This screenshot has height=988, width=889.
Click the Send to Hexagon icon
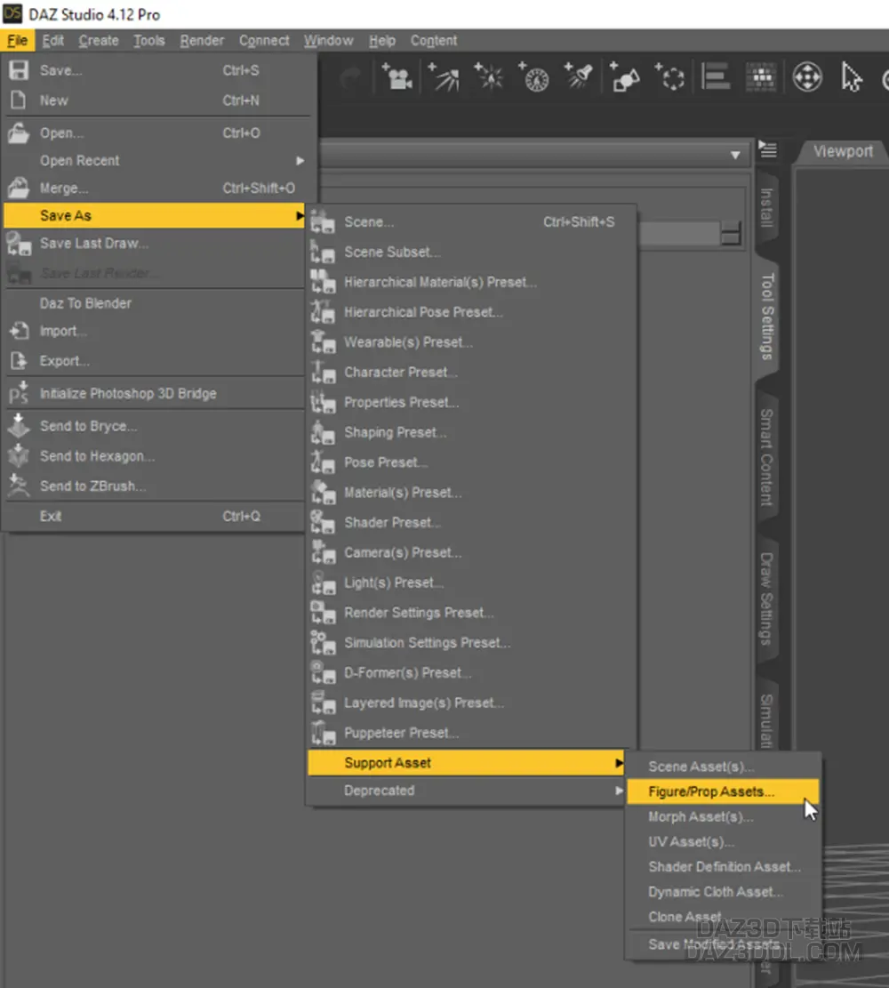tap(19, 455)
